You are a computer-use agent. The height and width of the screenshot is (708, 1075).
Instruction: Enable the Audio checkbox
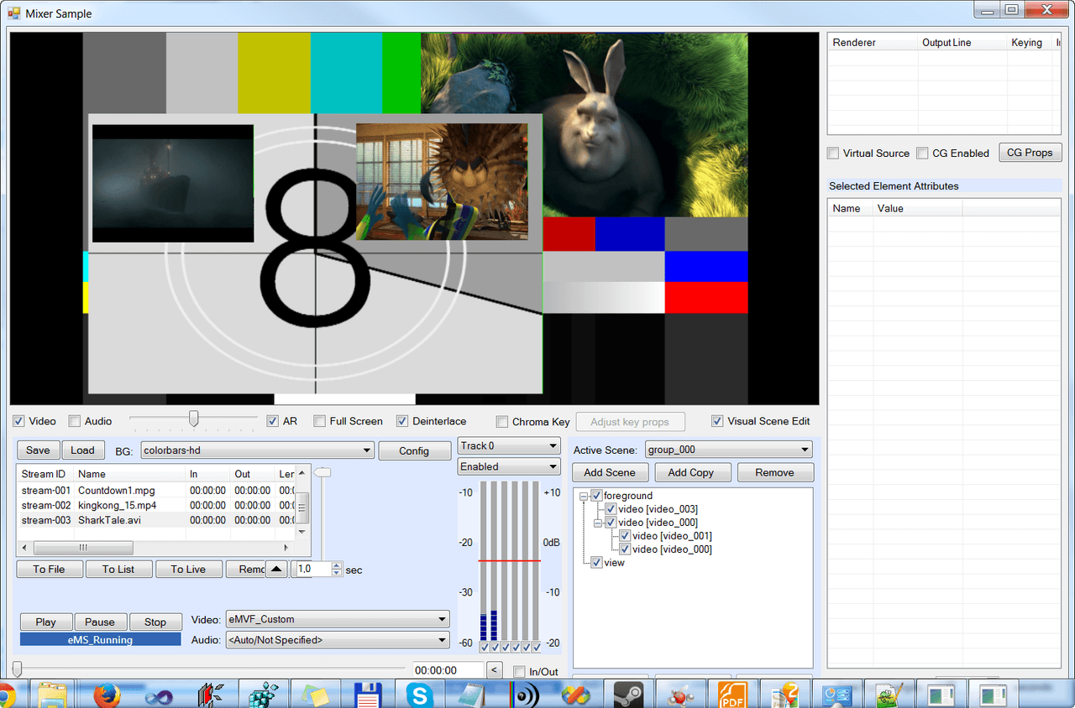click(74, 421)
